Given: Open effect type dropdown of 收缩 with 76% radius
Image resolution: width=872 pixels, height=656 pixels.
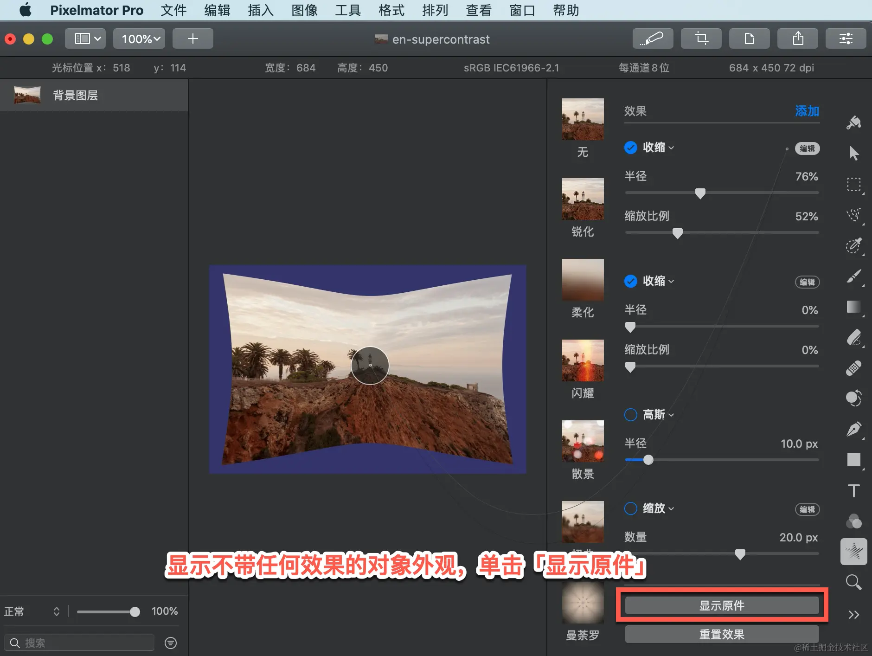Looking at the screenshot, I should (x=659, y=148).
